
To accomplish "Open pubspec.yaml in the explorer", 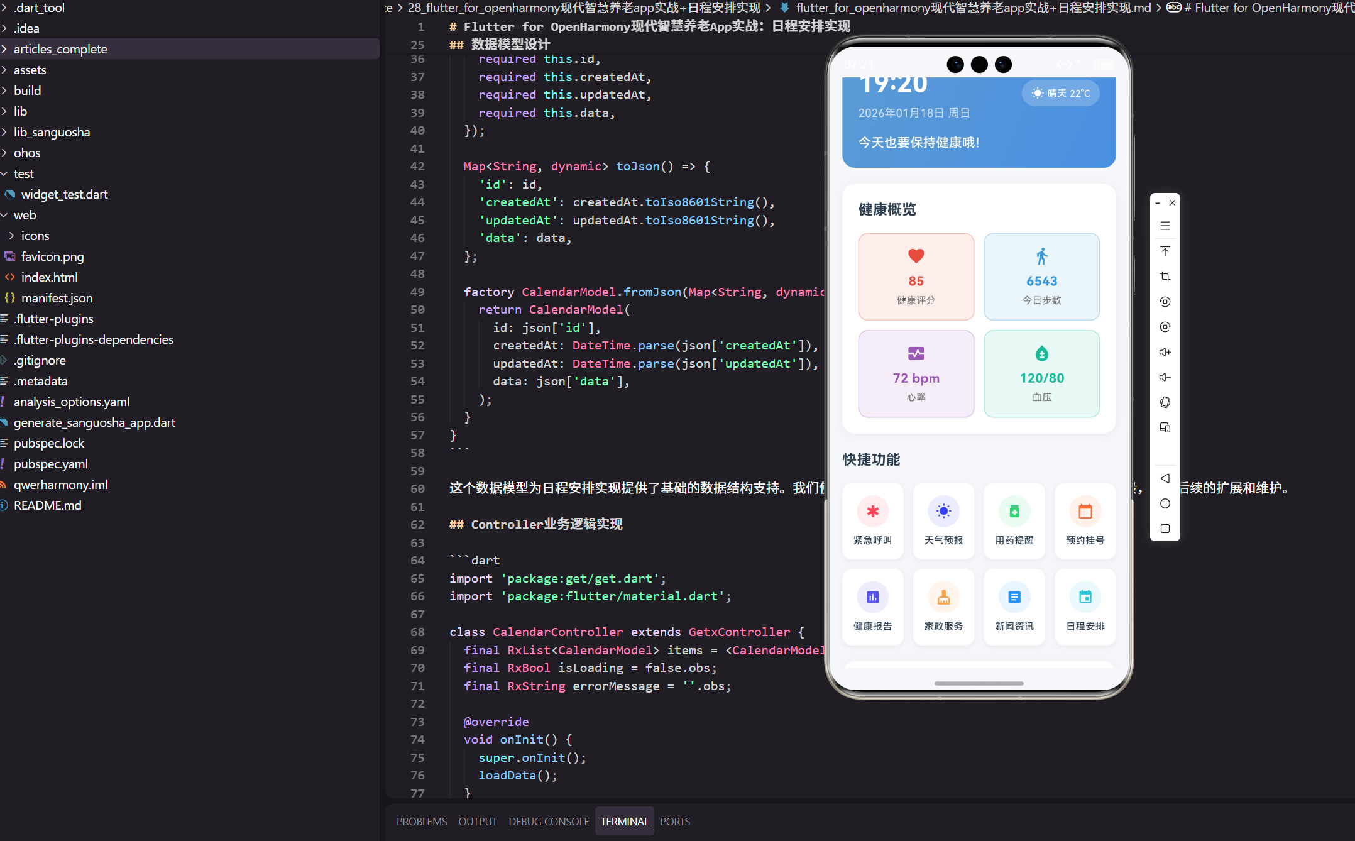I will tap(51, 464).
